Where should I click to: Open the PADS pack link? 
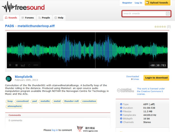click(x=9, y=26)
